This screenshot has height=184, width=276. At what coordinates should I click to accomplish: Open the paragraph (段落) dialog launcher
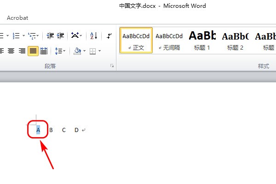[112, 66]
